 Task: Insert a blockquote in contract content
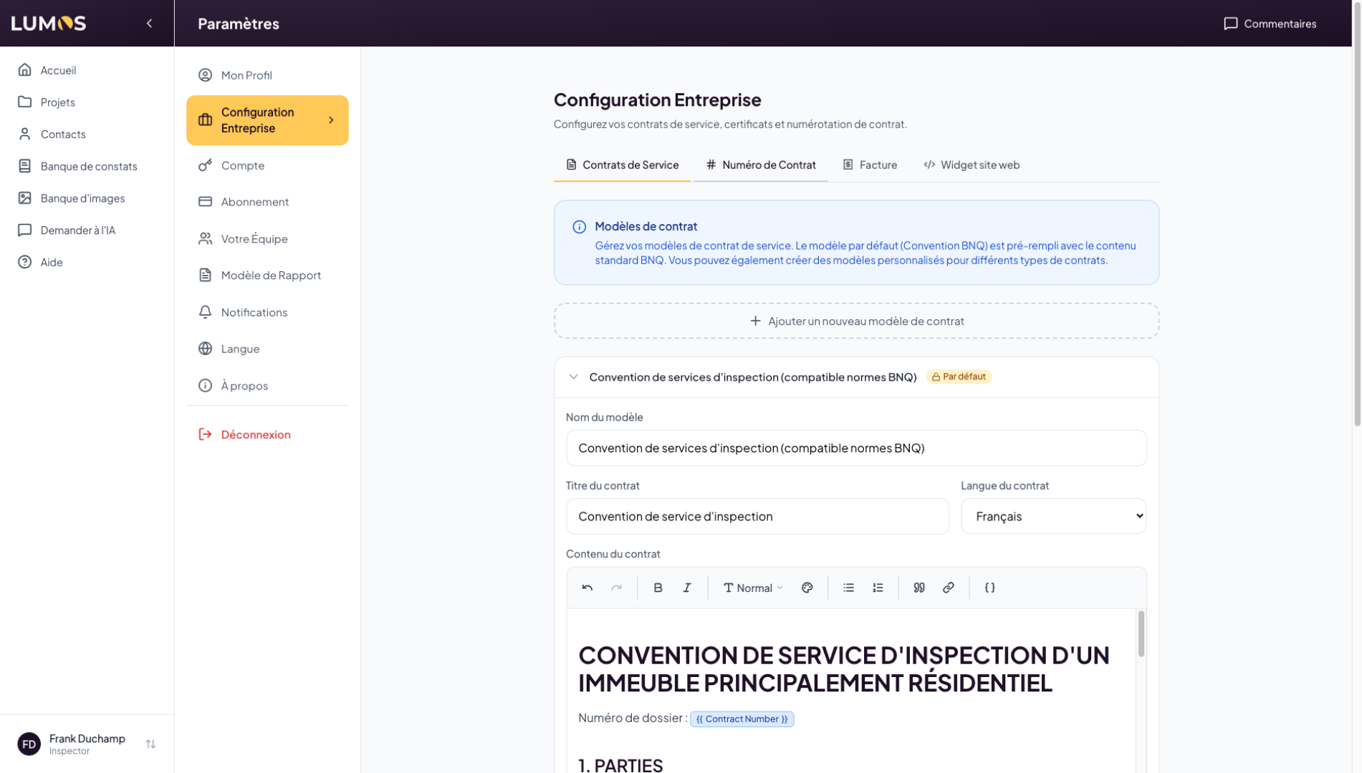coord(919,588)
